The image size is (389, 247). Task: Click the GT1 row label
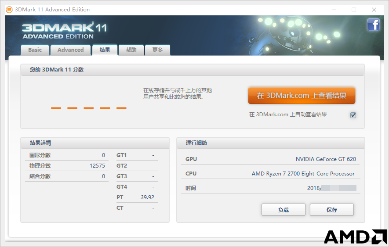pos(122,155)
